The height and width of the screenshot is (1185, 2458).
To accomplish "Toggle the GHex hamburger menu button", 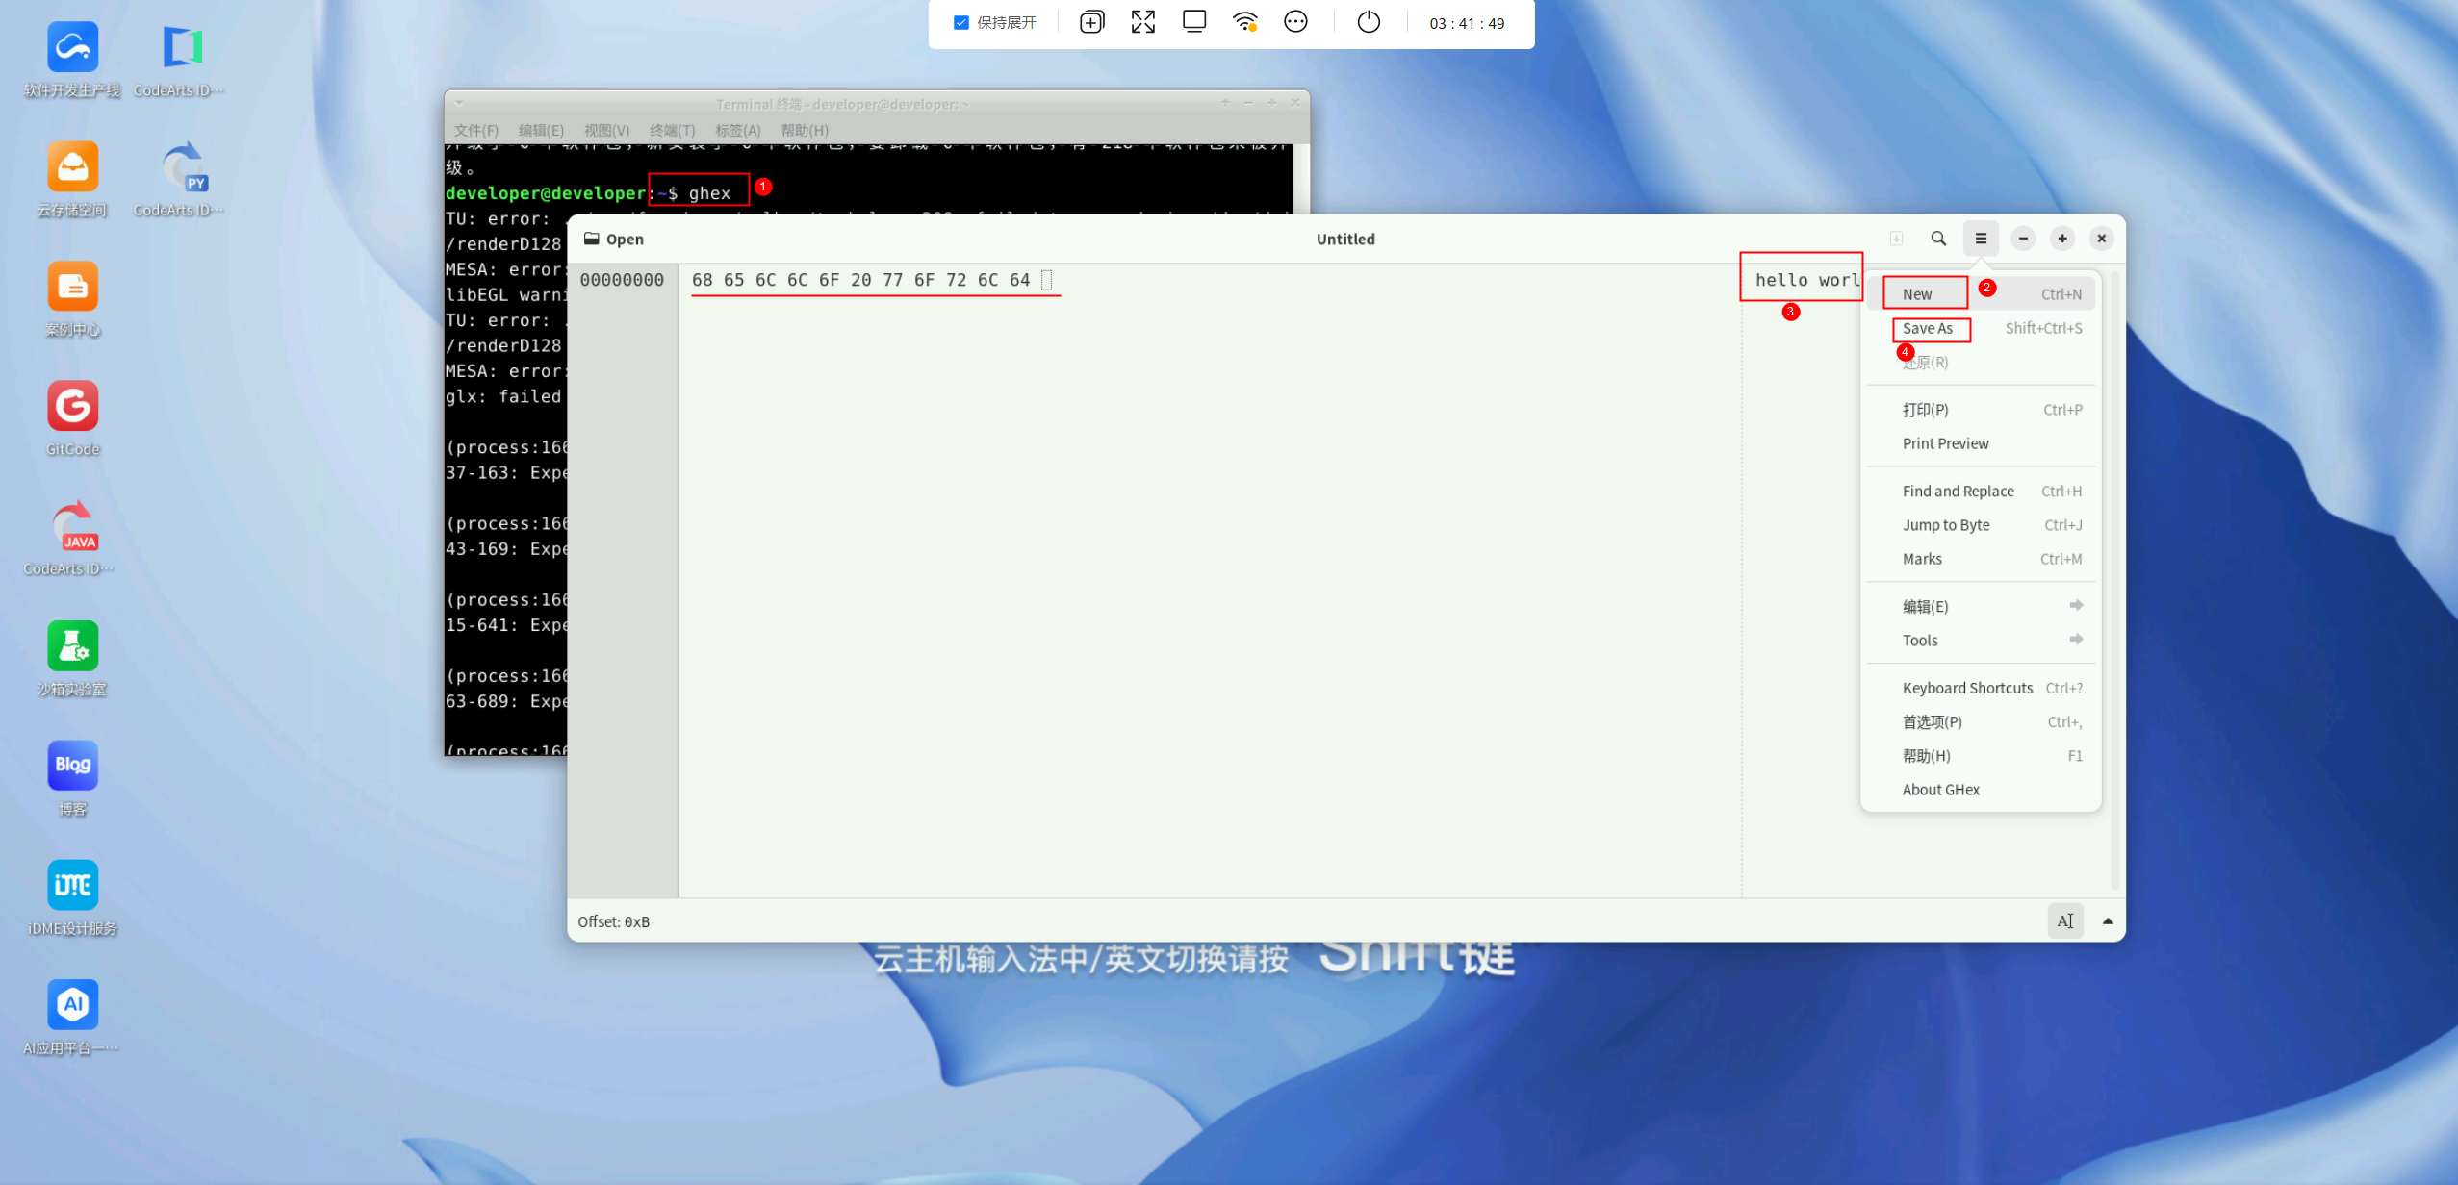I will (1981, 239).
